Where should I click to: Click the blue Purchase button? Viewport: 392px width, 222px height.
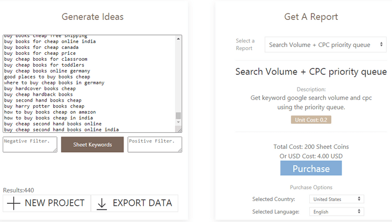coord(311,168)
